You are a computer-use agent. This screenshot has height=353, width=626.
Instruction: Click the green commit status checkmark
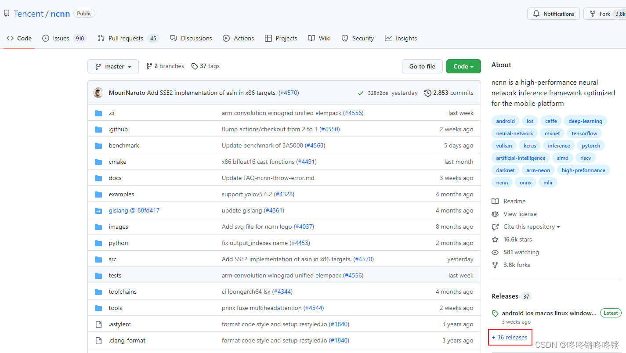360,93
